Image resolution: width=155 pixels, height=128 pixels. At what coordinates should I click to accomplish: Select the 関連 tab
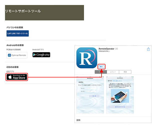pyautogui.click(x=125, y=72)
